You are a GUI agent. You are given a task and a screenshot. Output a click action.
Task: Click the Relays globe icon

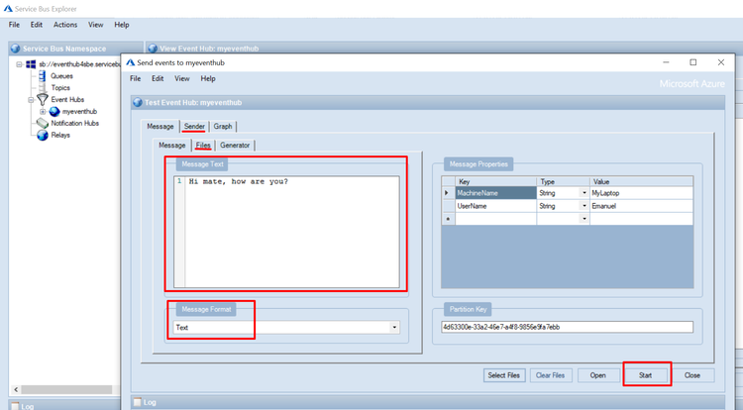coord(43,135)
